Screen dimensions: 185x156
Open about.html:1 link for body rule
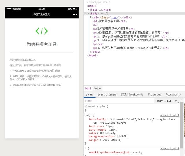[170, 115]
